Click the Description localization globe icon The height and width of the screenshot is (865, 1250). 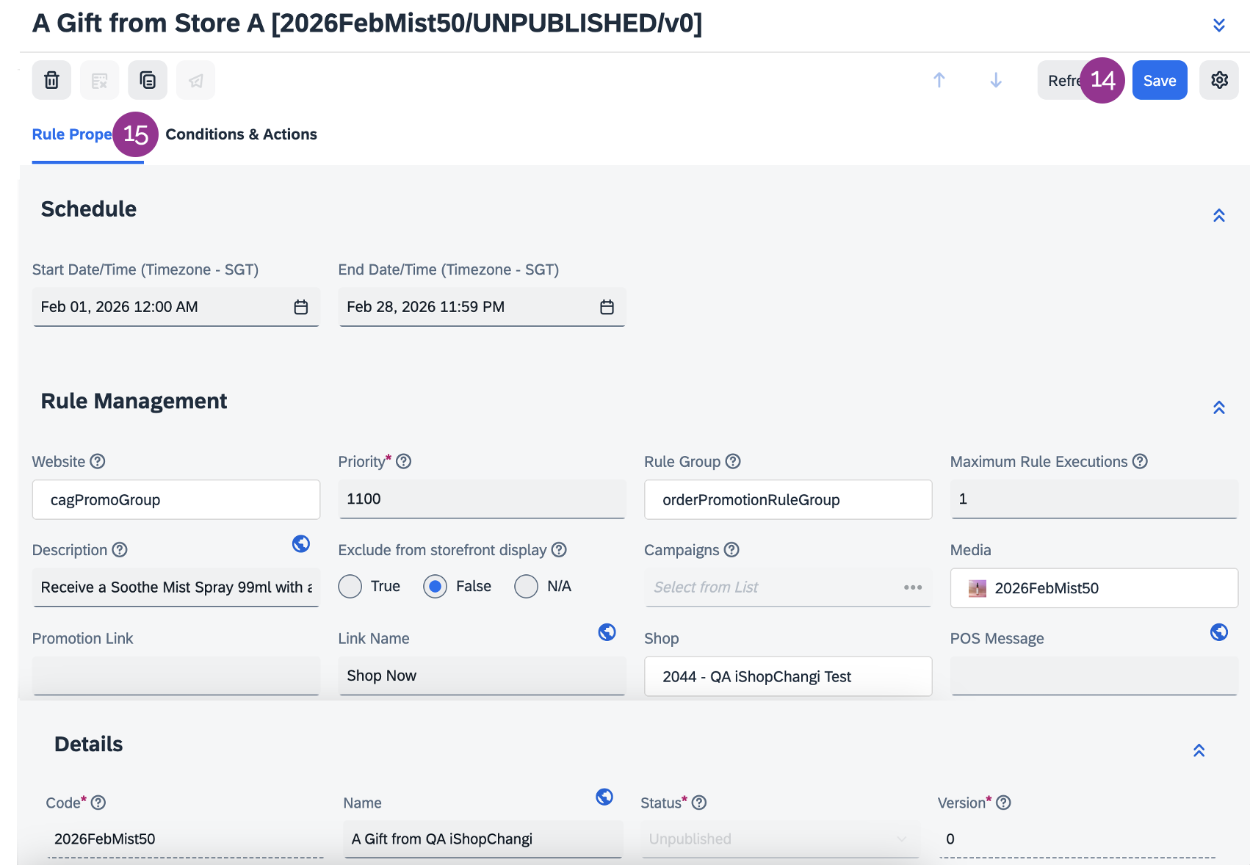click(301, 543)
